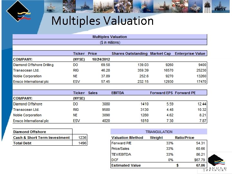Click DCF price $67.79
The image size is (232, 174).
click(199, 160)
